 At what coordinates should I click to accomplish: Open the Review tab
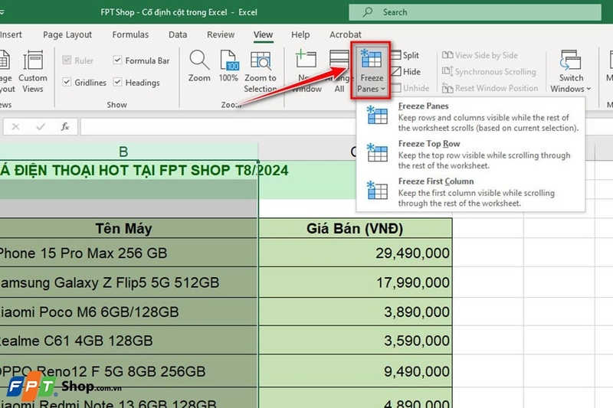221,34
